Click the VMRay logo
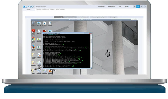 pyautogui.click(x=29, y=7)
